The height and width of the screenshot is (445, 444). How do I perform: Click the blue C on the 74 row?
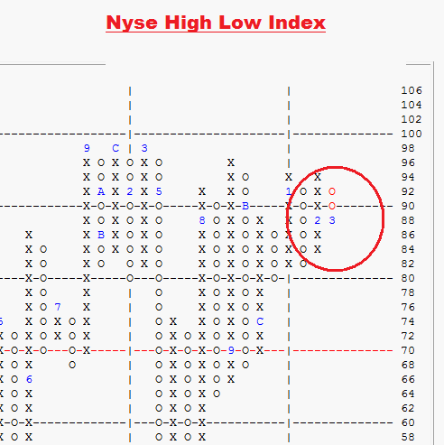pos(260,321)
